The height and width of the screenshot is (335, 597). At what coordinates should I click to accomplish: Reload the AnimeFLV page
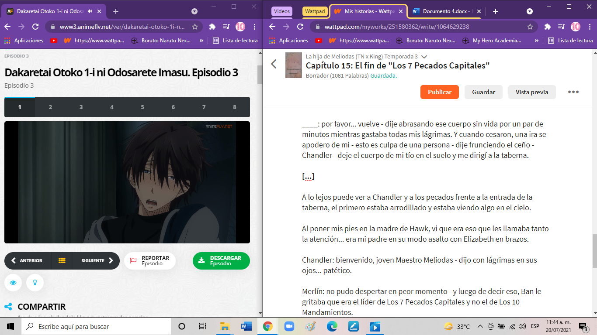[x=35, y=27]
